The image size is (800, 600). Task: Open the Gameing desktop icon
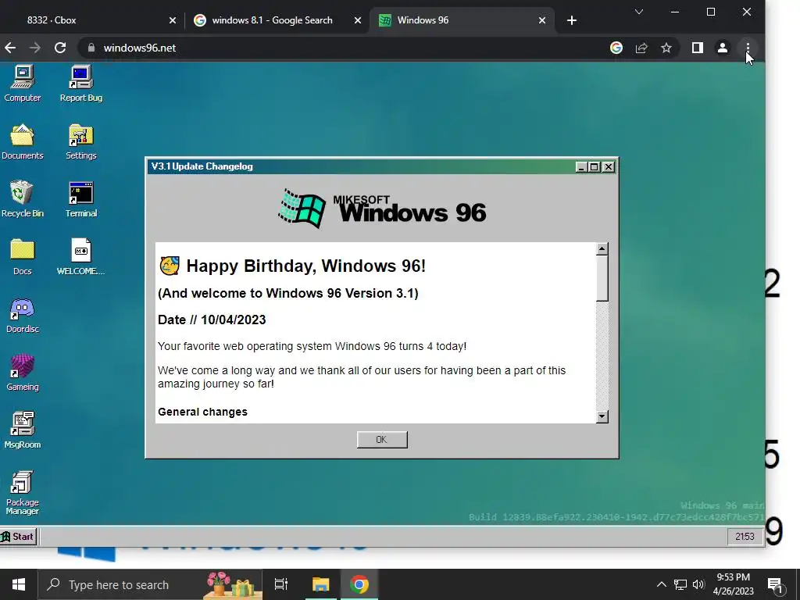click(x=23, y=373)
